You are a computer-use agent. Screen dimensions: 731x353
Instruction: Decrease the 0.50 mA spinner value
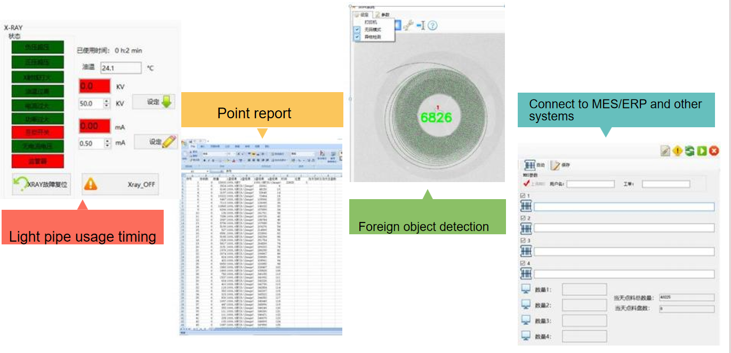pos(107,146)
